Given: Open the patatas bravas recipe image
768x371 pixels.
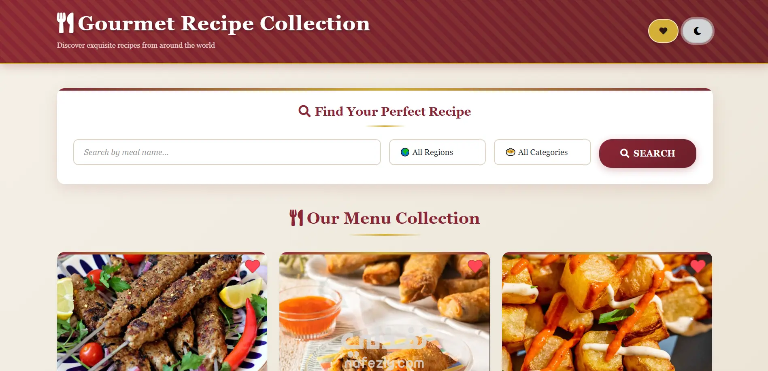Looking at the screenshot, I should (607, 312).
